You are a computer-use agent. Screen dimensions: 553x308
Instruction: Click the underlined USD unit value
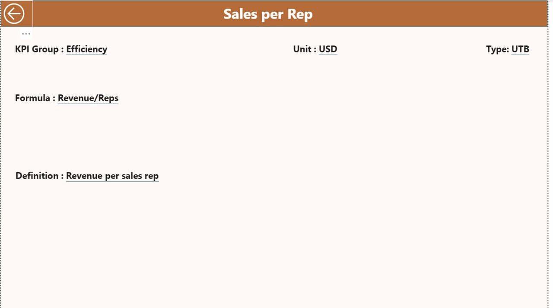[x=328, y=49]
